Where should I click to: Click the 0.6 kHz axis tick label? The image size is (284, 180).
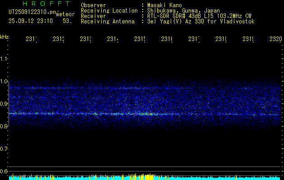click(x=4, y=171)
